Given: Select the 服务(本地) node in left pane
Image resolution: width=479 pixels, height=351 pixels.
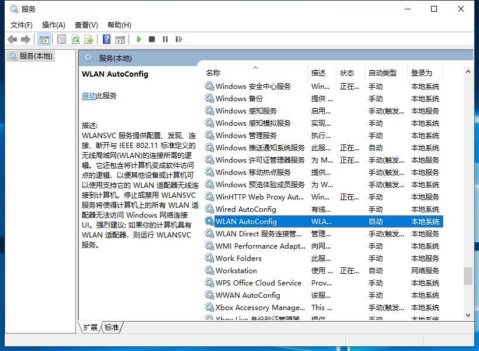Looking at the screenshot, I should (x=32, y=57).
